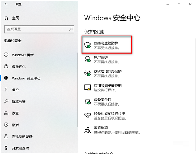
Task: Open the 帐户保护 person icon
Action: pos(87,59)
